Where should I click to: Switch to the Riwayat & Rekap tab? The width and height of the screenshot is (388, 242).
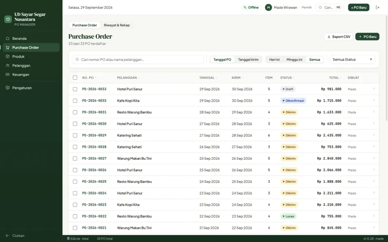(117, 25)
